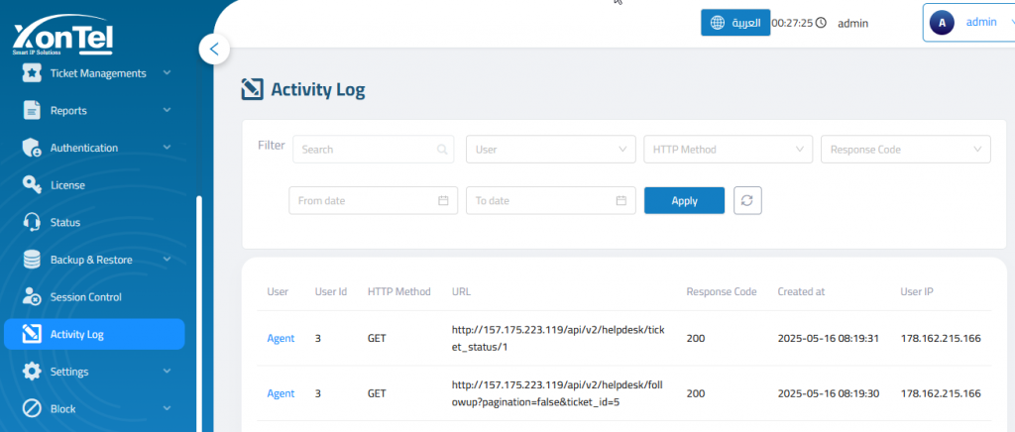The width and height of the screenshot is (1015, 432).
Task: Click the Block prohibition icon
Action: tap(32, 409)
